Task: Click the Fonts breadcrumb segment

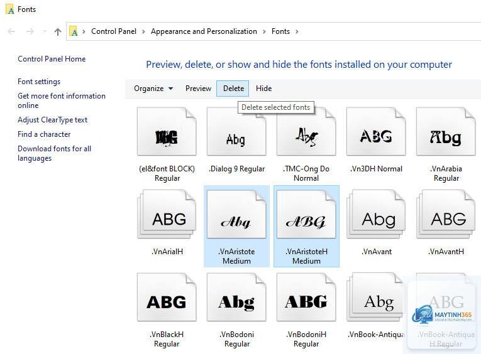Action: pos(280,31)
